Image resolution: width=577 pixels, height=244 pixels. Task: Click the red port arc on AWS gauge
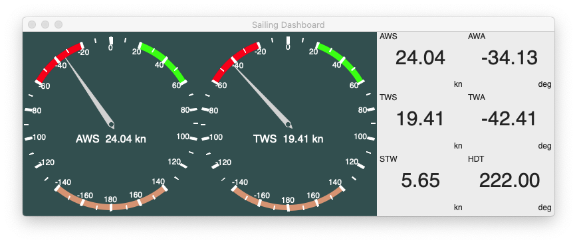(x=55, y=60)
